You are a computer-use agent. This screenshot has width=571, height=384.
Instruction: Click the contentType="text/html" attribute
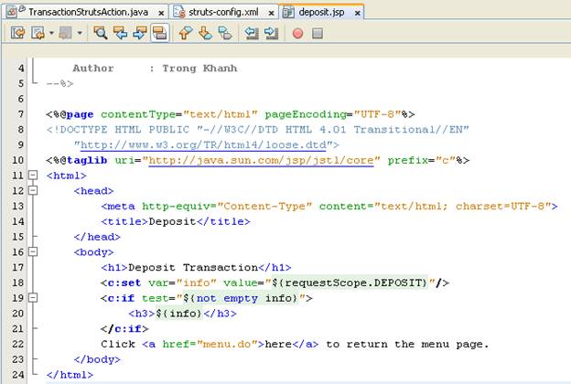click(178, 114)
